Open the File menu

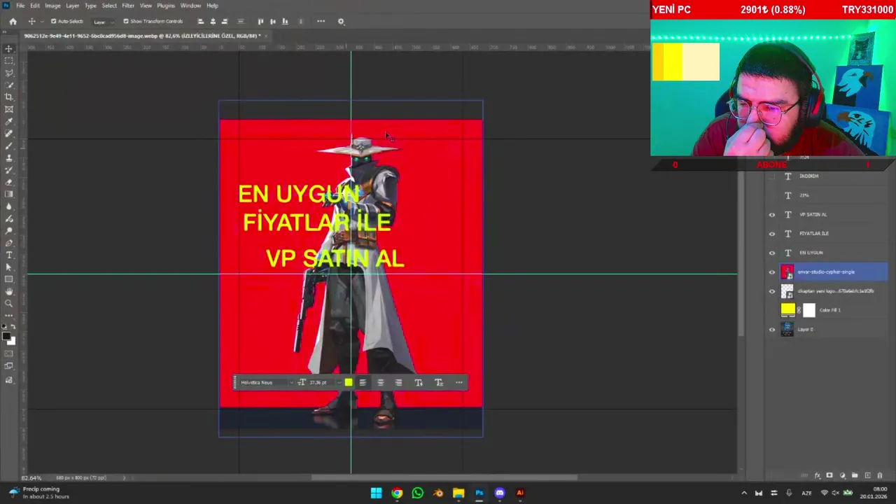tap(20, 6)
